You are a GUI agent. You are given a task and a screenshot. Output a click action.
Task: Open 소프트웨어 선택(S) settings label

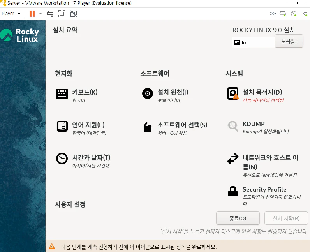click(x=182, y=125)
